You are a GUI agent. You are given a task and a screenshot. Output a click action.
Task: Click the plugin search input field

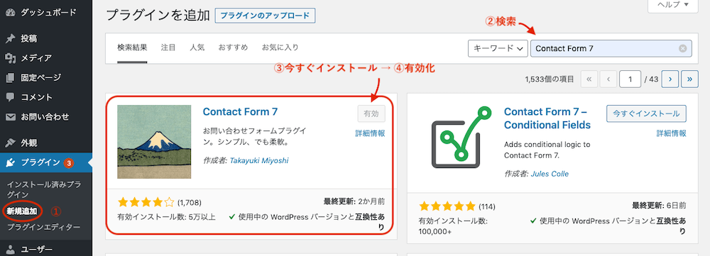click(x=611, y=48)
